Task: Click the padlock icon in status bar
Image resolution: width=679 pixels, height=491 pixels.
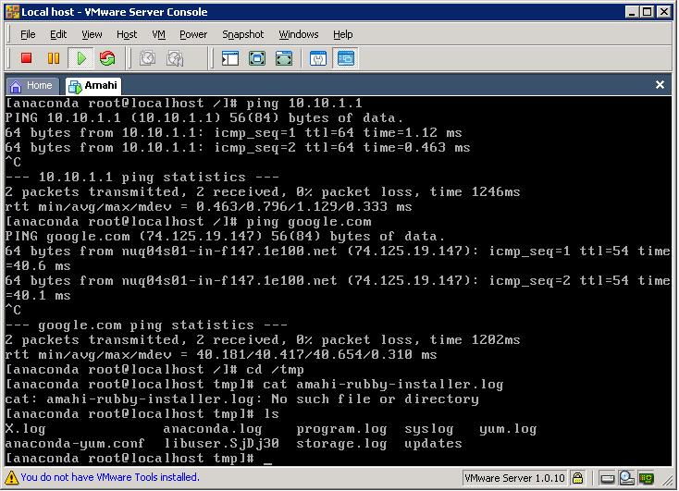Action: tap(577, 477)
